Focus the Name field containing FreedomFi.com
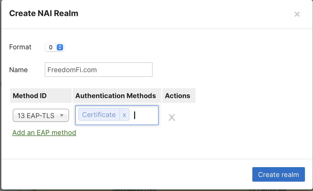This screenshot has height=191, width=313. coord(98,70)
